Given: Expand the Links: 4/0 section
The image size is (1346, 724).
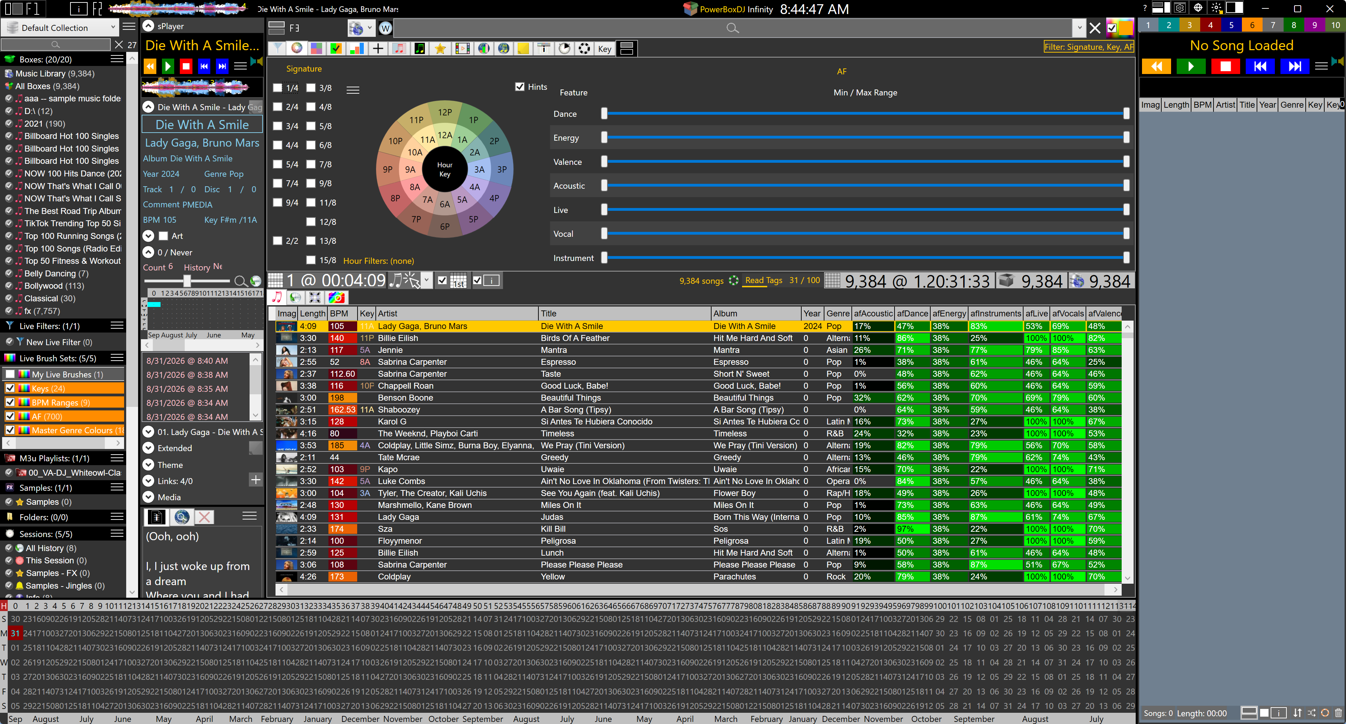Looking at the screenshot, I should (x=149, y=481).
